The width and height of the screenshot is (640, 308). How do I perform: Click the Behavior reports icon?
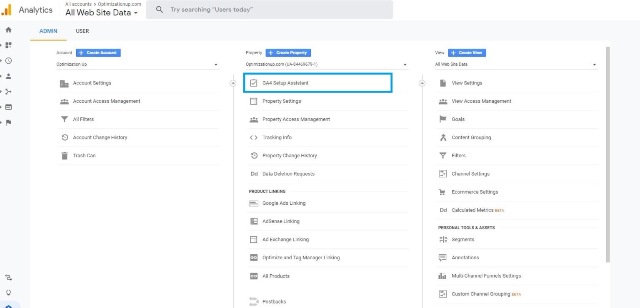[7, 107]
